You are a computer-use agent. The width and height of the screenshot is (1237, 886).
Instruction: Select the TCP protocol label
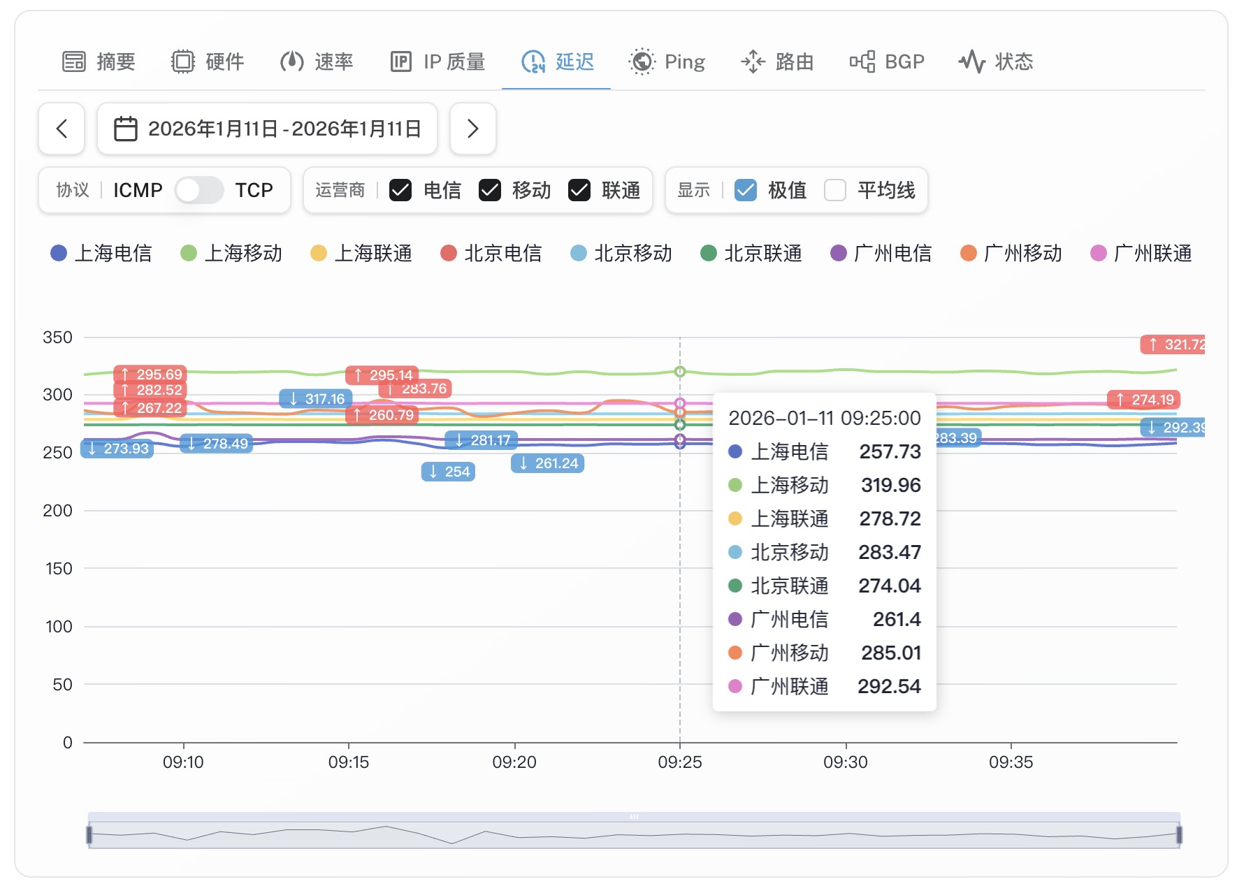click(x=254, y=190)
